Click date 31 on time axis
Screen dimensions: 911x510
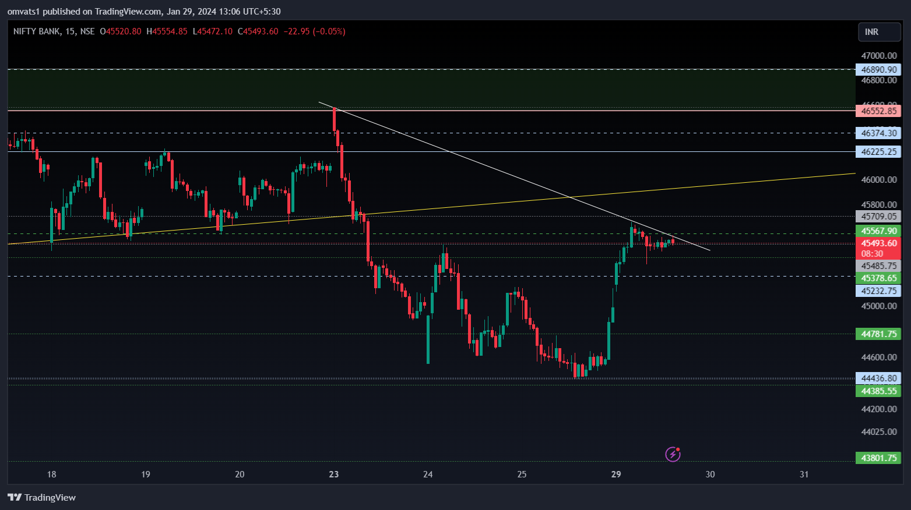(804, 474)
